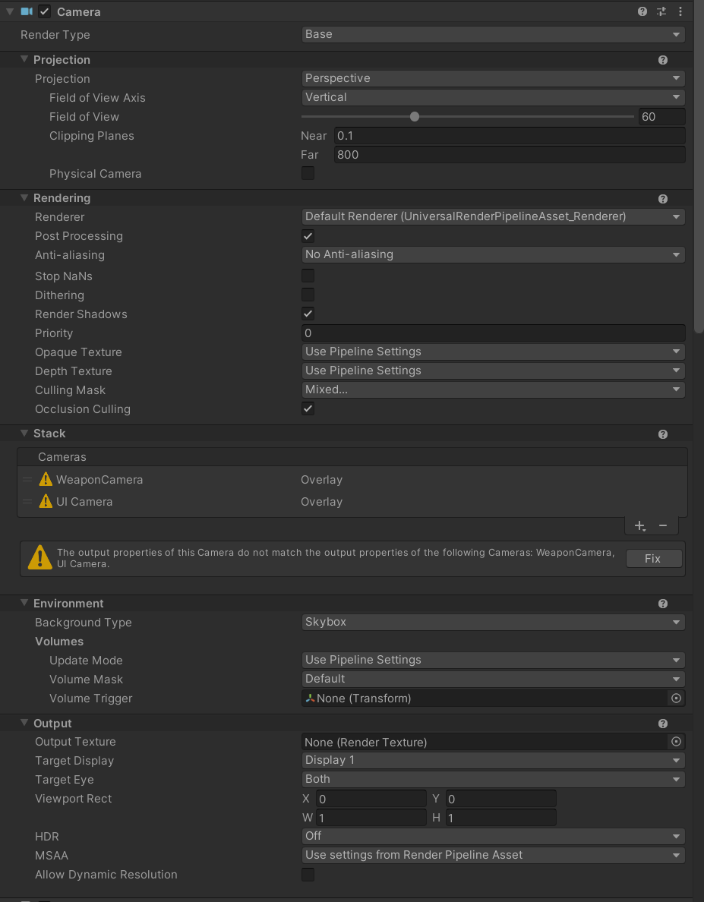Remove selected camera with the minus icon
Image resolution: width=704 pixels, height=902 pixels.
[x=662, y=525]
